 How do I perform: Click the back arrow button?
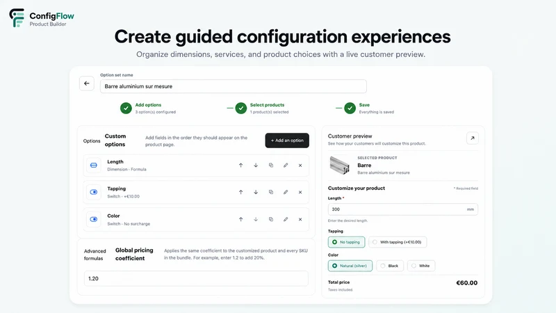(86, 83)
